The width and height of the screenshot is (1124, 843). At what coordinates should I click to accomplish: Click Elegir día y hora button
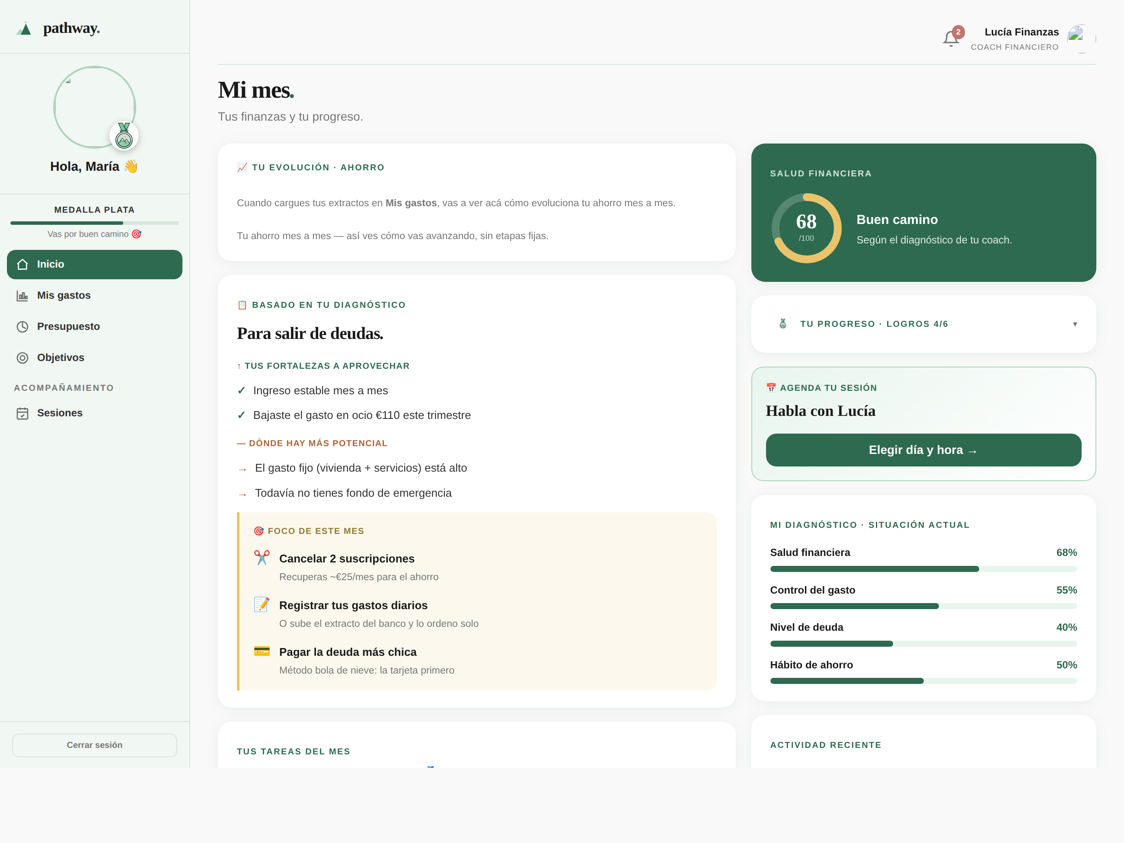pos(923,450)
